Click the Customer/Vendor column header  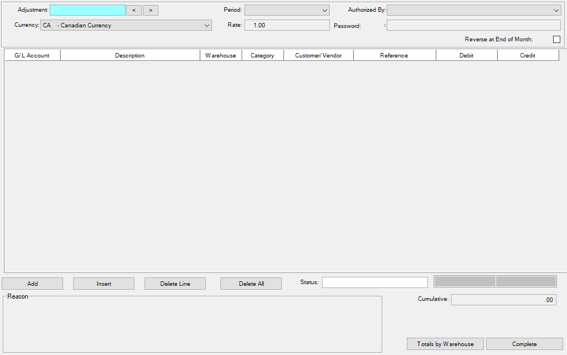coord(318,55)
